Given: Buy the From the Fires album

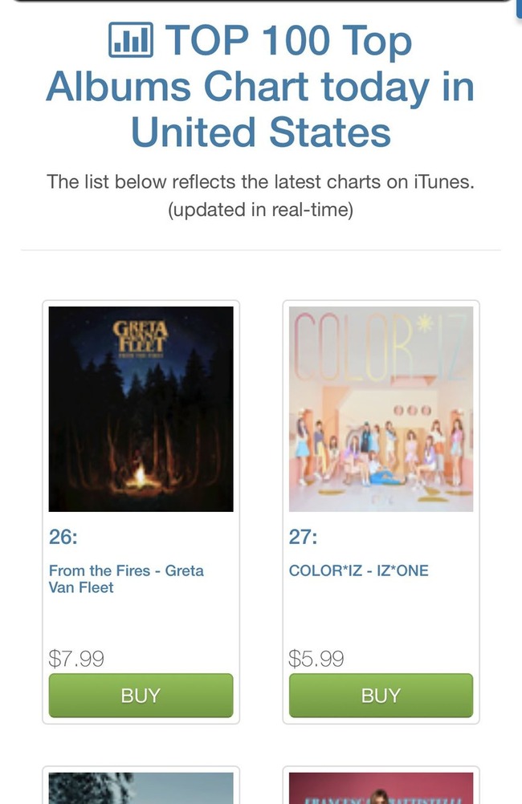Looking at the screenshot, I should click(x=141, y=696).
